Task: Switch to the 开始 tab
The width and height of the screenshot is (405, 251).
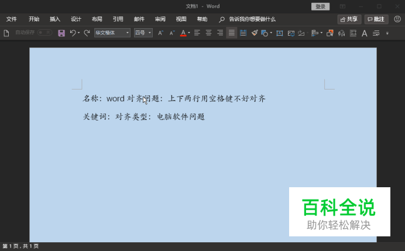Action: pyautogui.click(x=34, y=19)
